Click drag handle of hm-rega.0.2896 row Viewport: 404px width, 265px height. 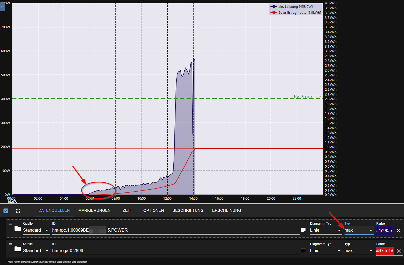(10, 244)
